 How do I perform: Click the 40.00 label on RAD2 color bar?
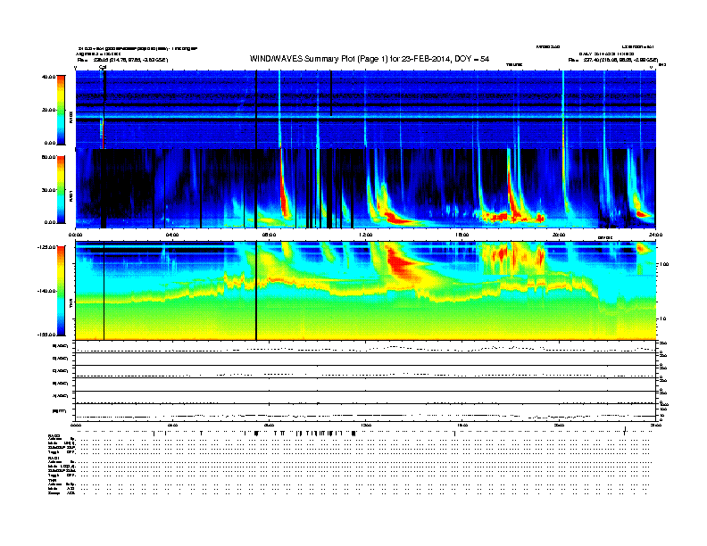point(48,77)
